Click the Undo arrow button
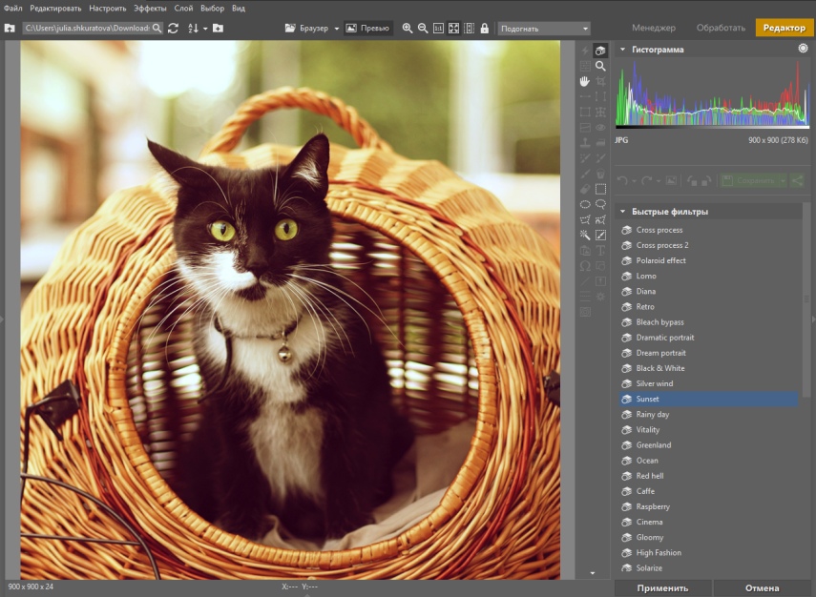 point(622,180)
